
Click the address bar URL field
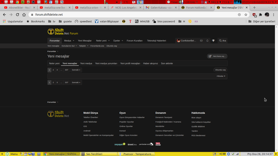pyautogui.click(x=124, y=14)
